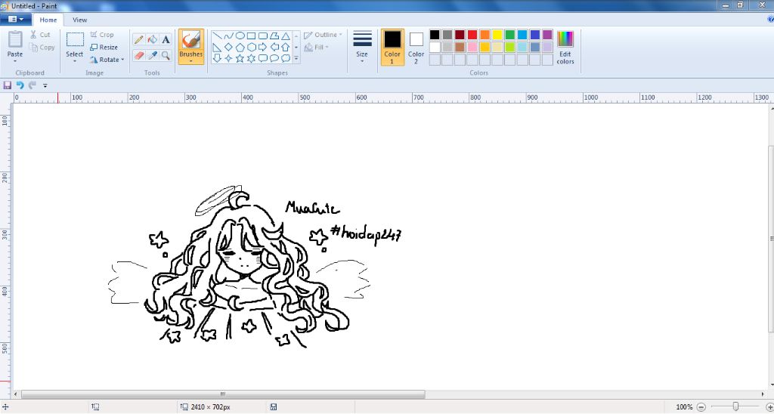Choose the Oval shape
This screenshot has height=414, width=774.
coord(240,36)
